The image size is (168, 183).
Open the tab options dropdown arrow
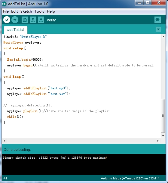click(158, 29)
